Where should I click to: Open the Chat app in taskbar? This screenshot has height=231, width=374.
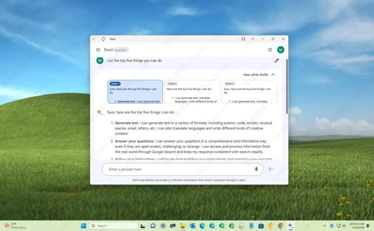(153, 226)
